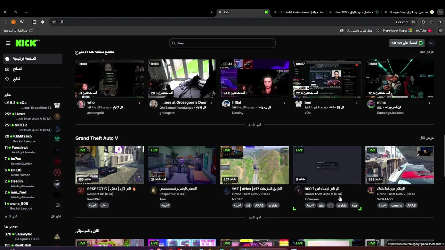The width and height of the screenshot is (445, 250).
Task: Open options menu for clip 'ben'
Action: [357, 103]
